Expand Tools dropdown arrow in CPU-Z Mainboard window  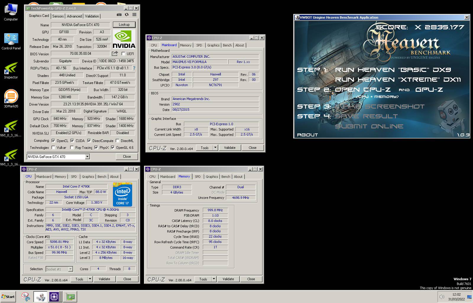[x=215, y=148]
